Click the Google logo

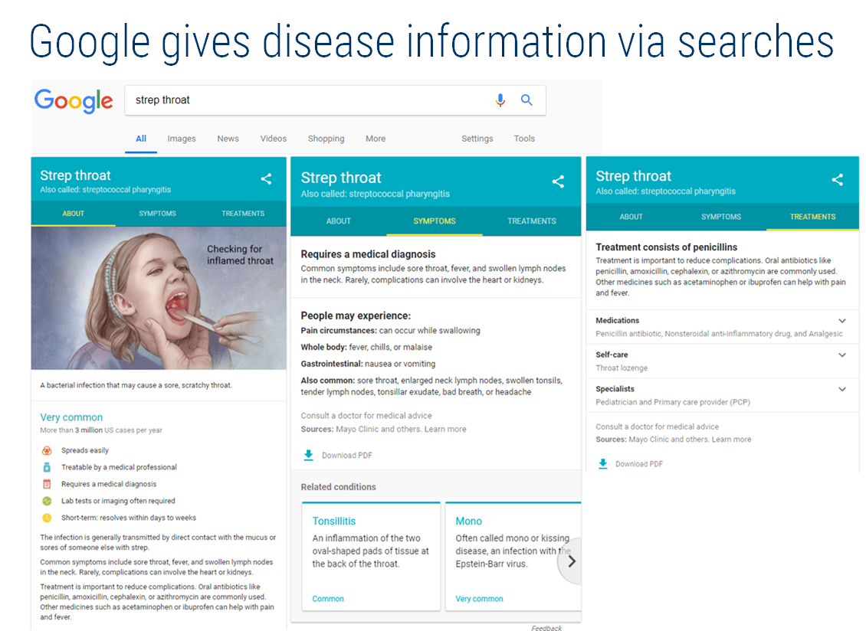74,100
